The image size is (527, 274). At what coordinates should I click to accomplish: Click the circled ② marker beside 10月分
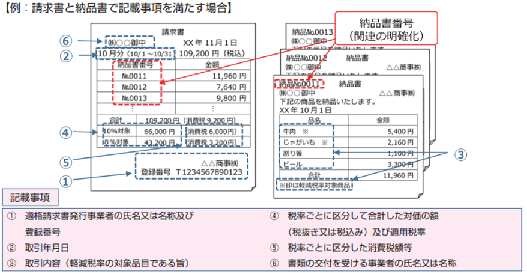click(68, 56)
